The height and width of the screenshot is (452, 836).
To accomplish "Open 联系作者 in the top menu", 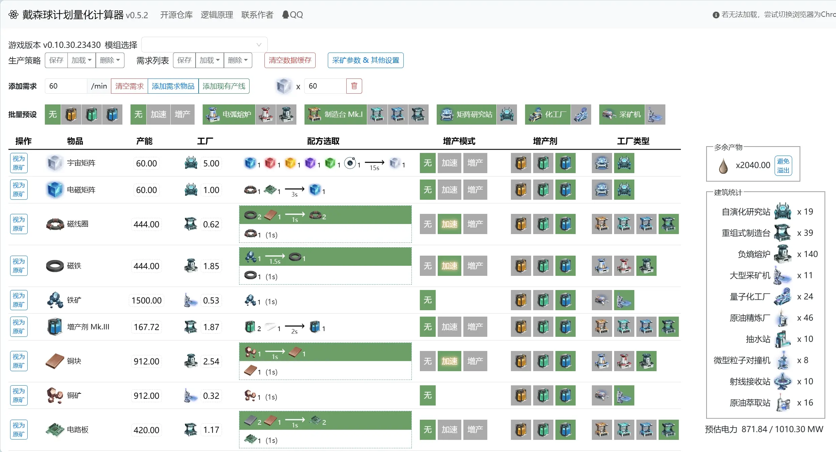I will pyautogui.click(x=257, y=14).
